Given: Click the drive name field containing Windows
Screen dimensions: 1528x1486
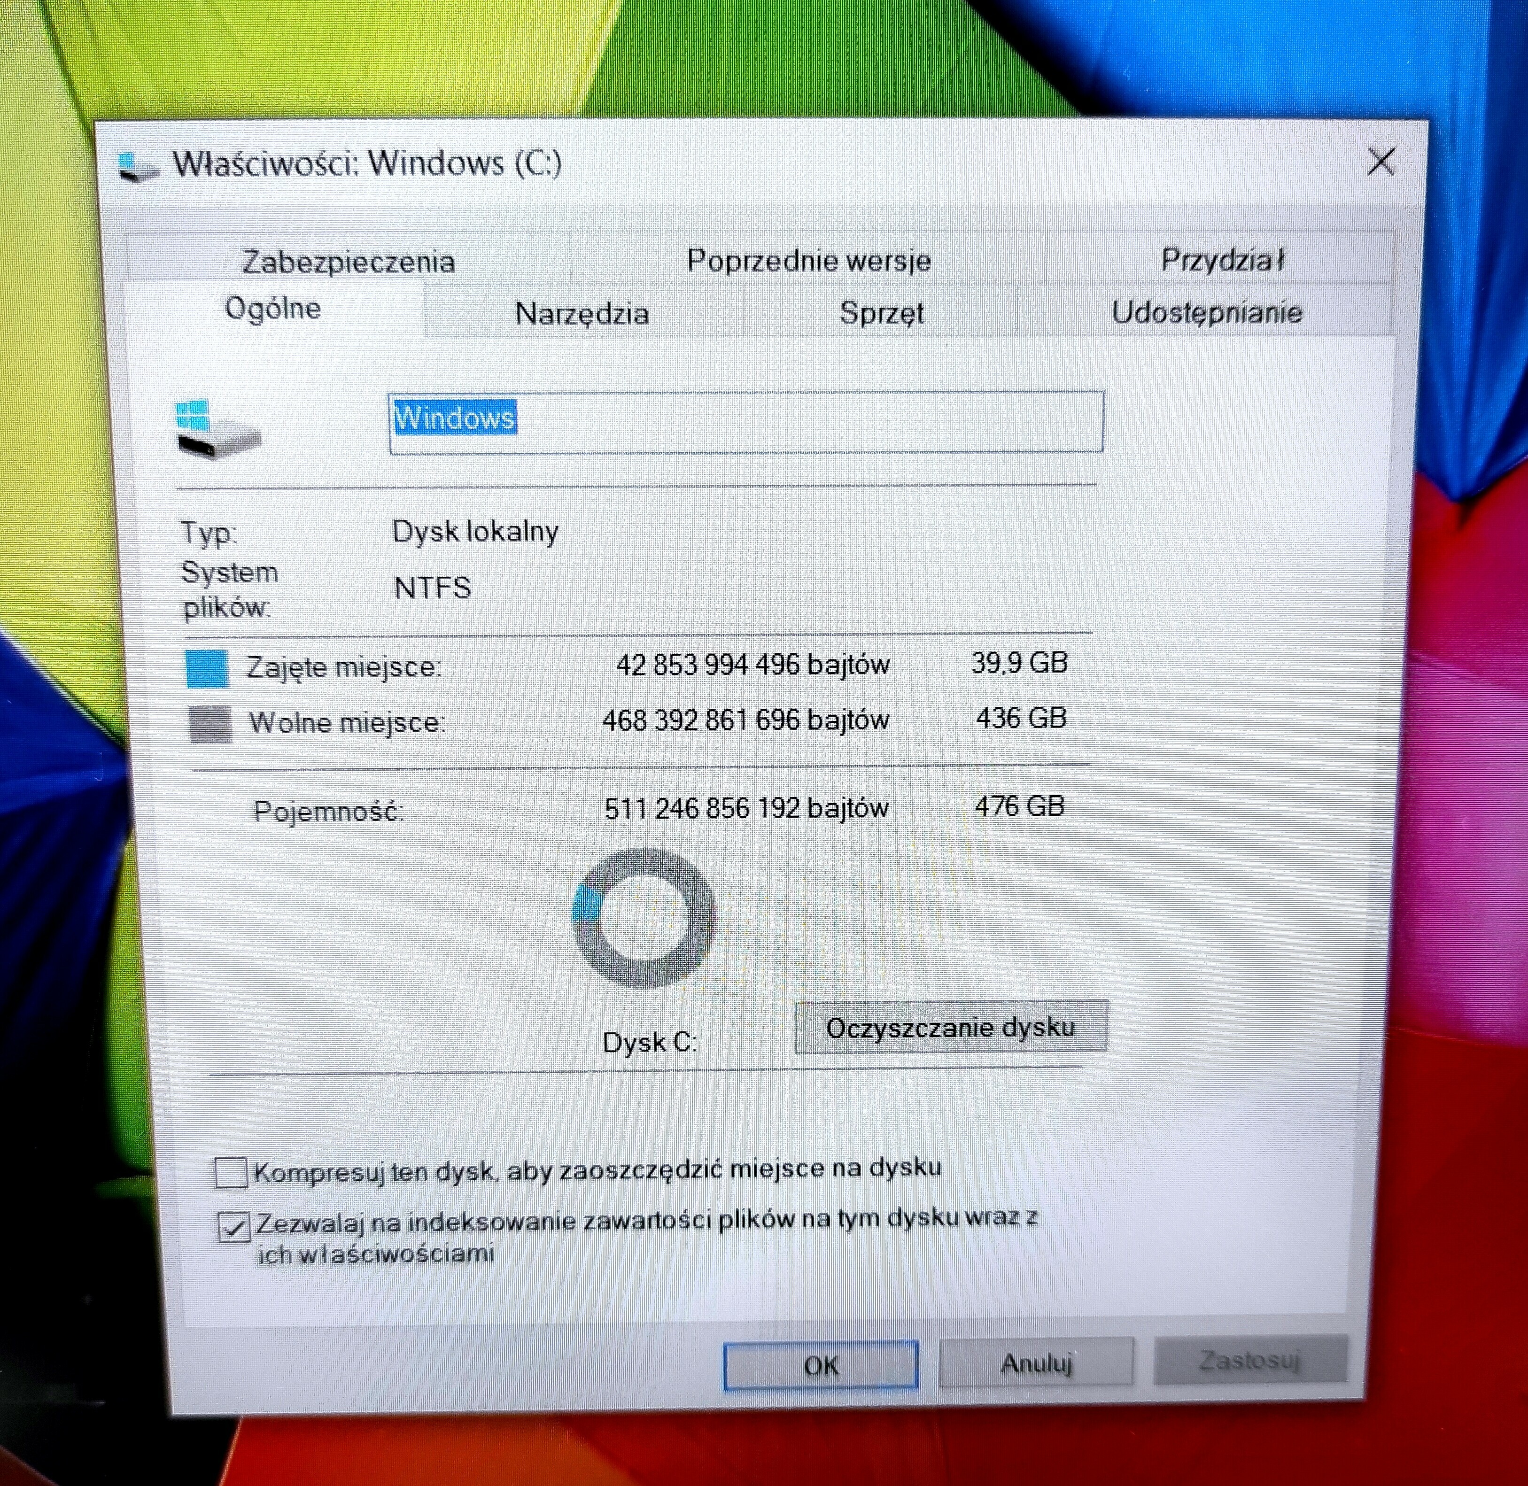Looking at the screenshot, I should pyautogui.click(x=746, y=421).
